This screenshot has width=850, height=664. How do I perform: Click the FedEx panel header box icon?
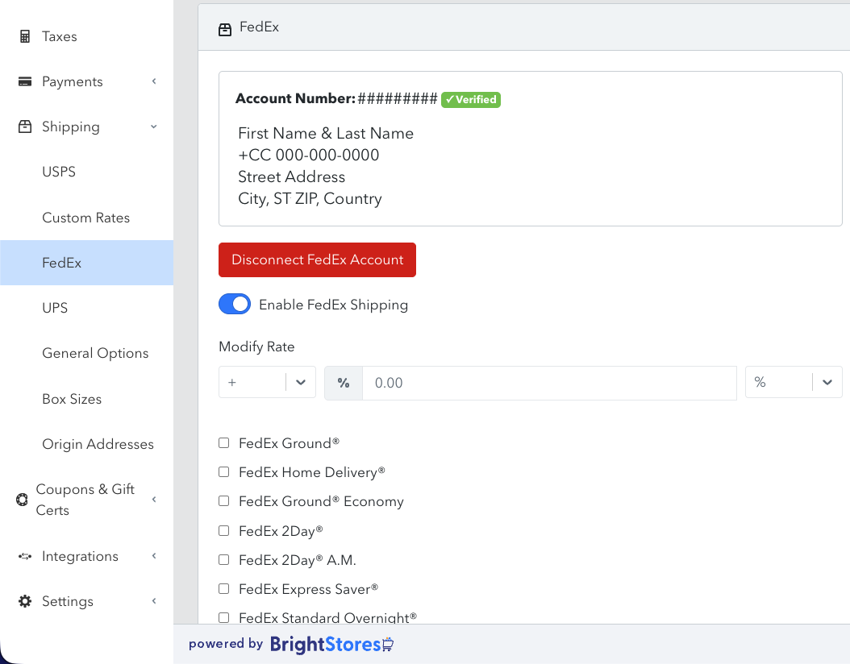(225, 29)
